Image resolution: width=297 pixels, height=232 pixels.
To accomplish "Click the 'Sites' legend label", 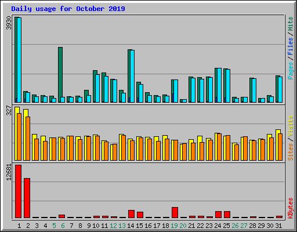I will coord(291,152).
